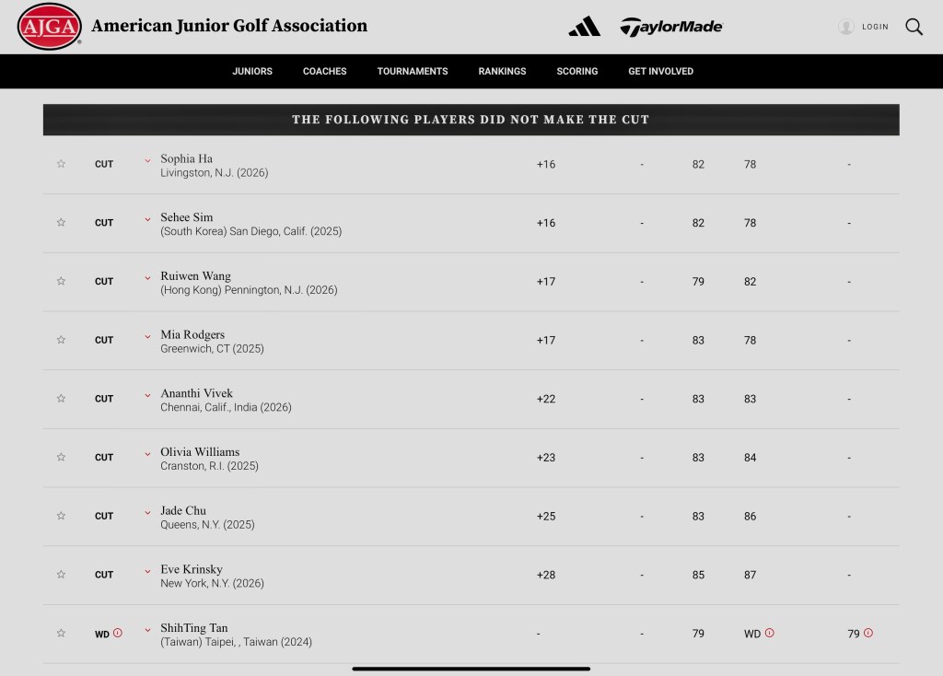Click the user profile avatar icon
943x676 pixels.
click(845, 28)
